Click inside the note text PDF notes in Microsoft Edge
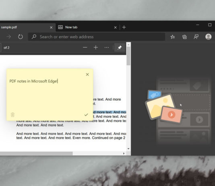The height and width of the screenshot is (186, 215). point(33,81)
